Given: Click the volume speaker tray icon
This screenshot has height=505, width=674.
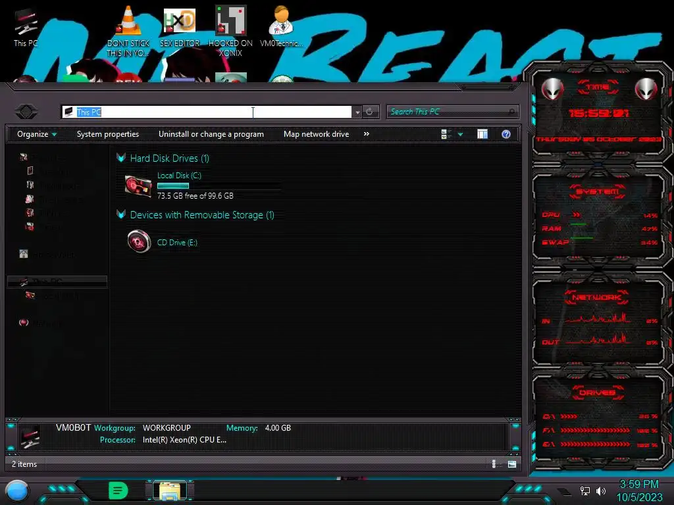Looking at the screenshot, I should (x=601, y=491).
